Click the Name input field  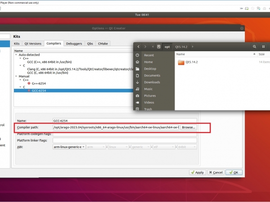click(x=124, y=121)
